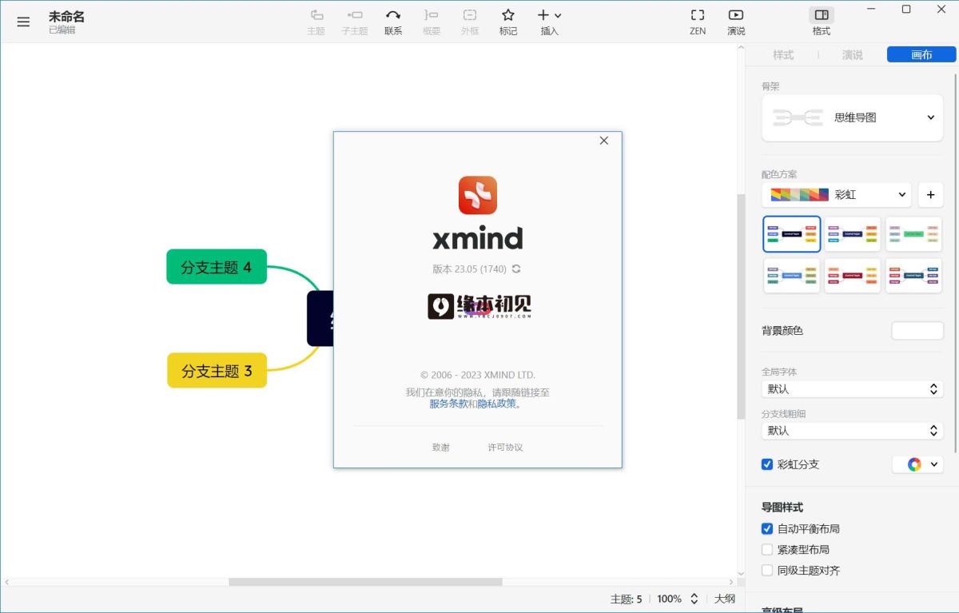959x613 pixels.
Task: Close the About xmind dialog
Action: (x=603, y=141)
